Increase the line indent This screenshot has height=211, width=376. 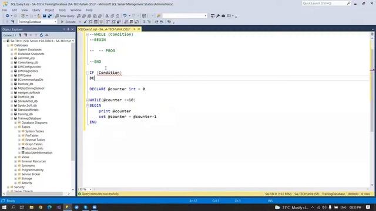(x=162, y=22)
